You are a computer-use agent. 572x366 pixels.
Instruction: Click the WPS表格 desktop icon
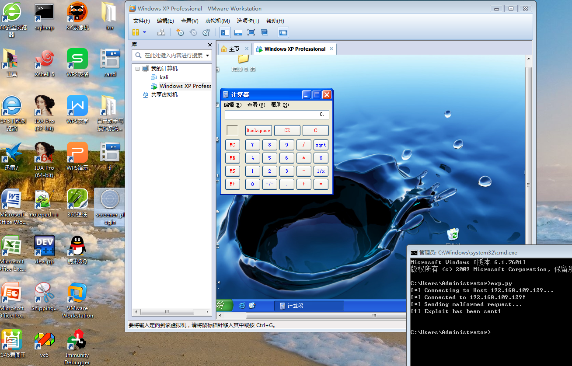point(77,63)
